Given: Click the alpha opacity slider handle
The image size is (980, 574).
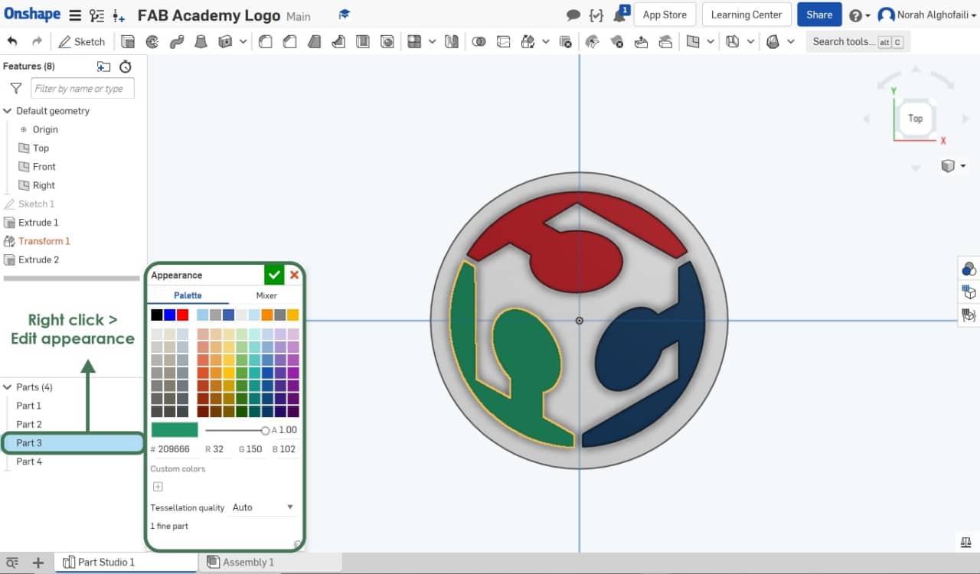Looking at the screenshot, I should pos(265,431).
